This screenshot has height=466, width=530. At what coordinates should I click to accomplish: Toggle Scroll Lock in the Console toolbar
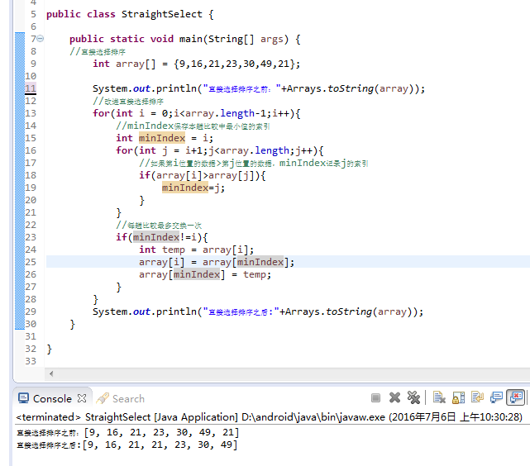click(x=458, y=397)
